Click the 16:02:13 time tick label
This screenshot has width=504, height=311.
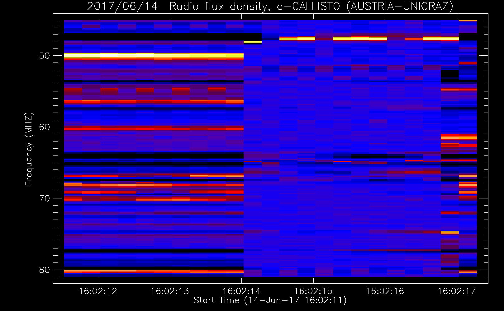pyautogui.click(x=170, y=291)
